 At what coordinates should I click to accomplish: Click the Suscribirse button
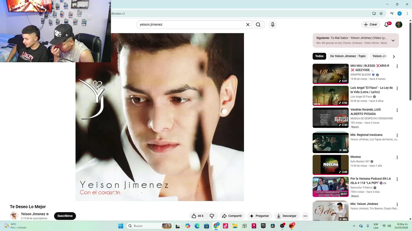click(65, 216)
